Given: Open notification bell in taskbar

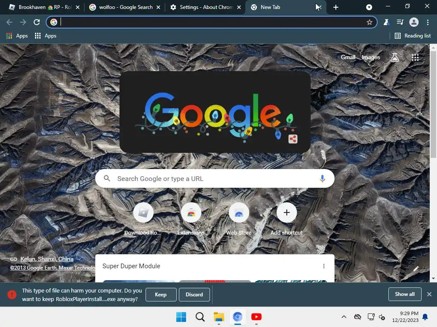Looking at the screenshot, I should pyautogui.click(x=425, y=317).
